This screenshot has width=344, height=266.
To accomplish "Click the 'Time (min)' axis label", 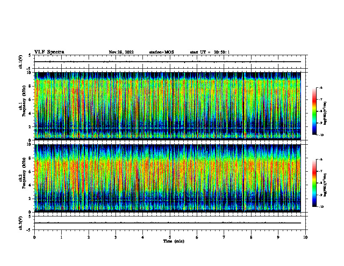I will click(x=174, y=241).
